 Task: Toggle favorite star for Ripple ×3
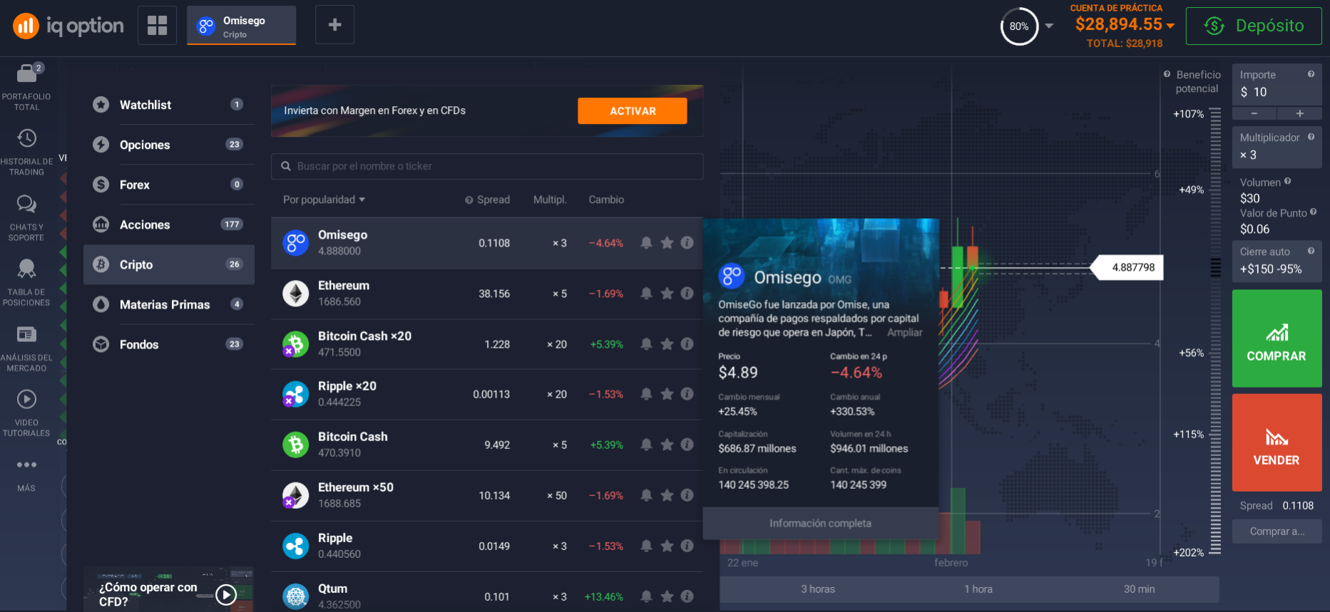[x=667, y=546]
